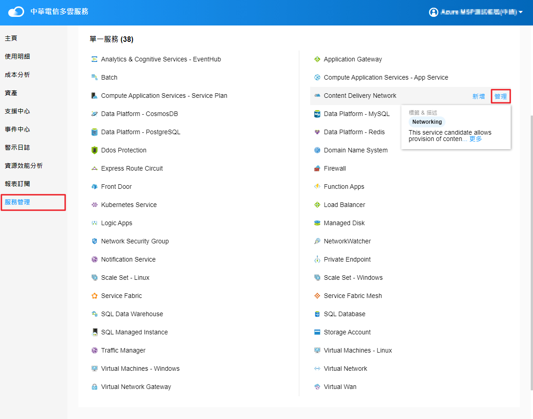
Task: Select Virtual Machines - Windows
Action: coord(140,369)
